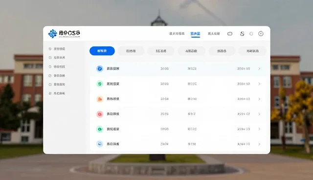Screen dimensions: 313x180
Task: Switch to the second gray pill tab
Action: coord(131,51)
